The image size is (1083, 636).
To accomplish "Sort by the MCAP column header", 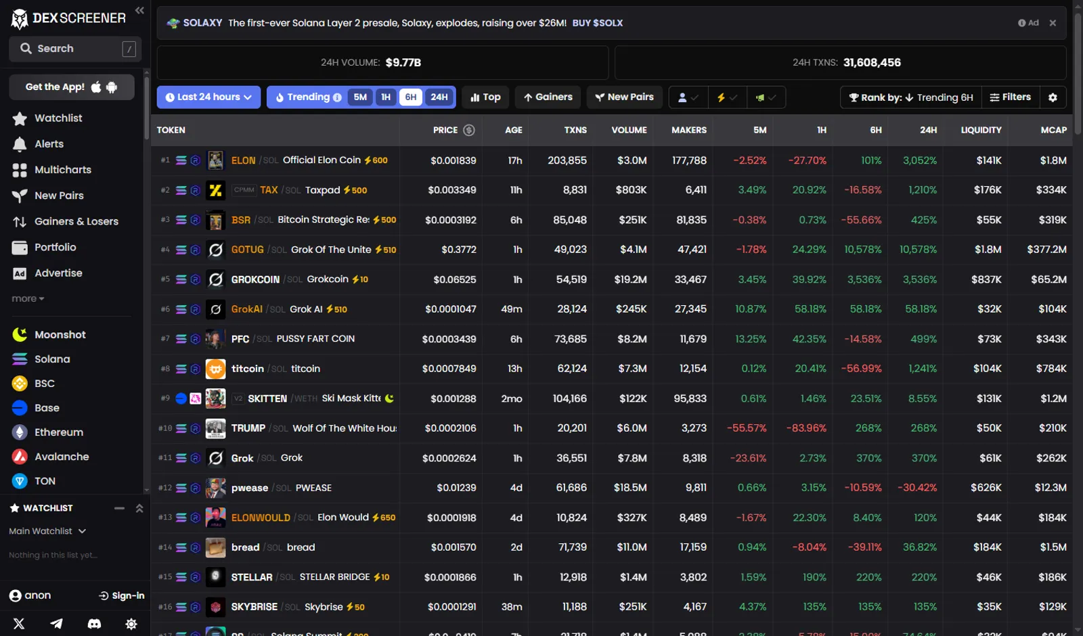I will [x=1053, y=130].
